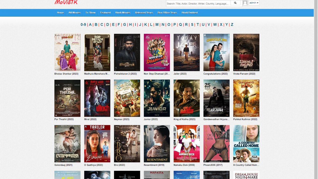This screenshot has height=179, width=318.
Task: Filter movies by letter D
Action: click(x=108, y=25)
